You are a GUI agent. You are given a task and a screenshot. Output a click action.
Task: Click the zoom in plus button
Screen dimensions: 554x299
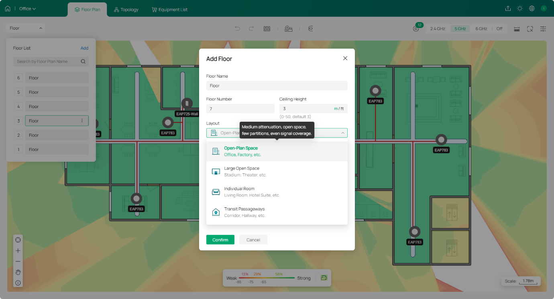click(x=18, y=251)
